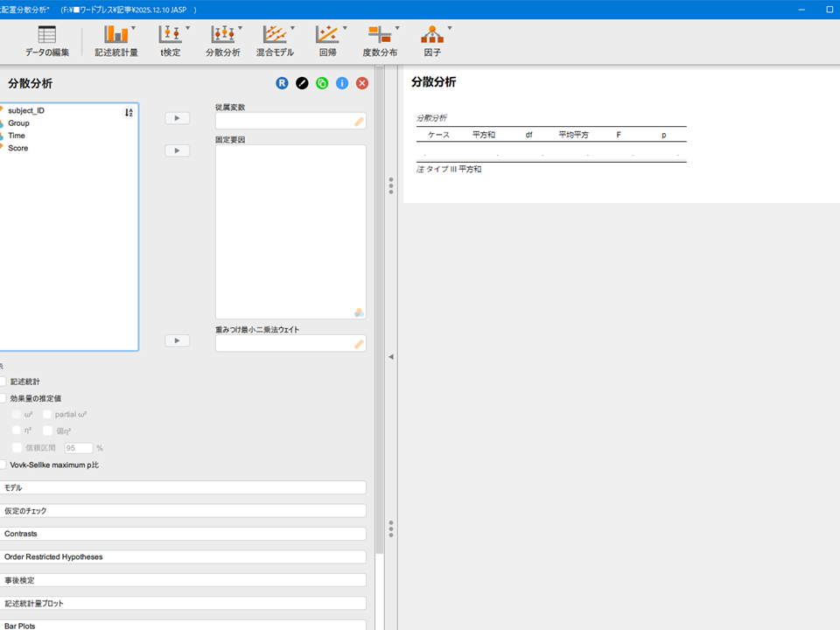Click arrow button to assign 従属変数
The width and height of the screenshot is (840, 630).
coord(177,118)
